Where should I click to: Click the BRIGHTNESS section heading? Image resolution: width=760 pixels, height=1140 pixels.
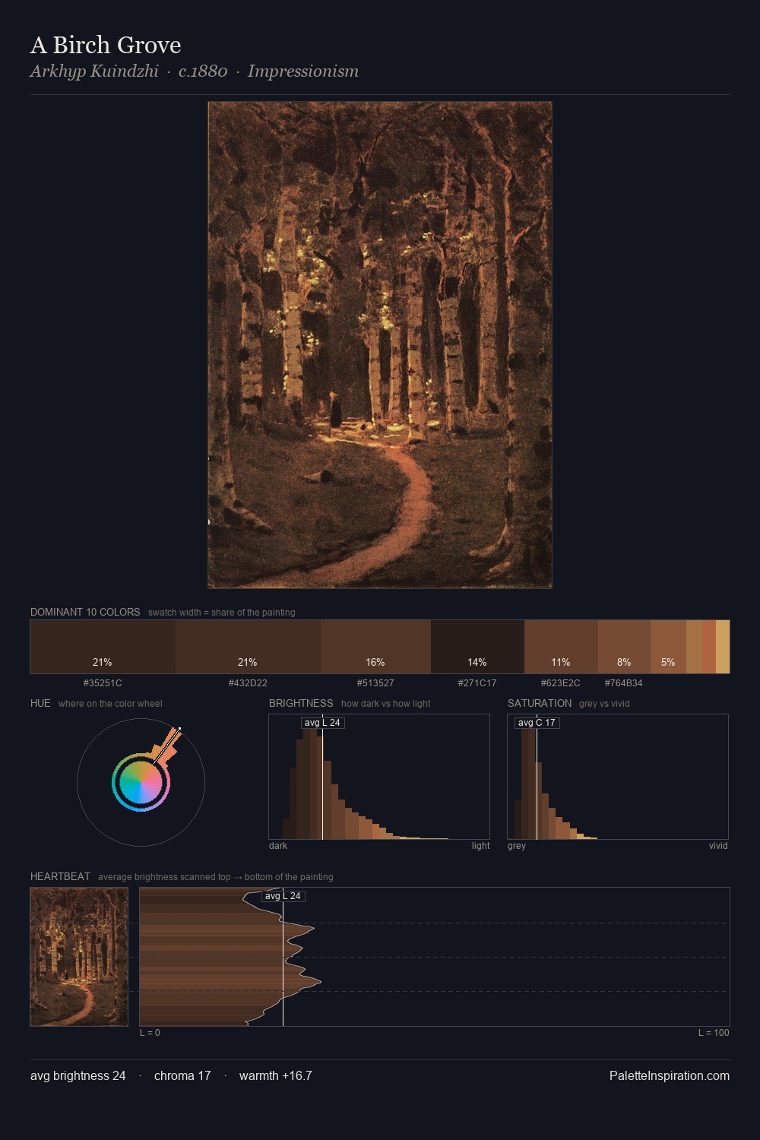pos(301,703)
